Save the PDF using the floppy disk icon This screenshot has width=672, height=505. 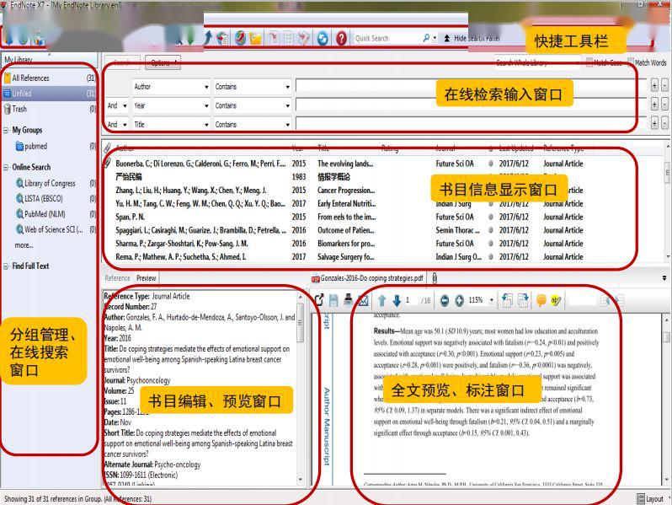click(334, 300)
